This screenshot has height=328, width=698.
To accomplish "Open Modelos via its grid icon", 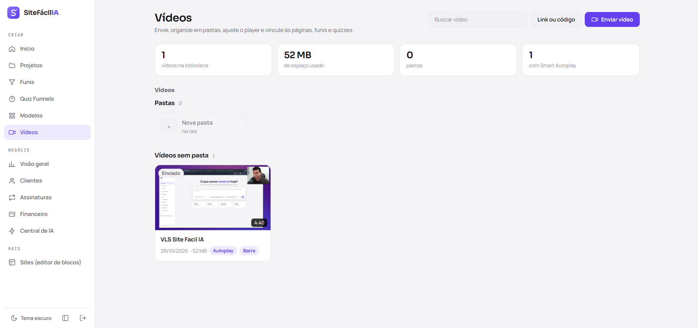I will (x=12, y=116).
